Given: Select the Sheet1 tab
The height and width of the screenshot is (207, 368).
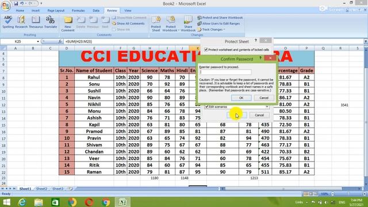Looking at the screenshot, I should (25, 189).
